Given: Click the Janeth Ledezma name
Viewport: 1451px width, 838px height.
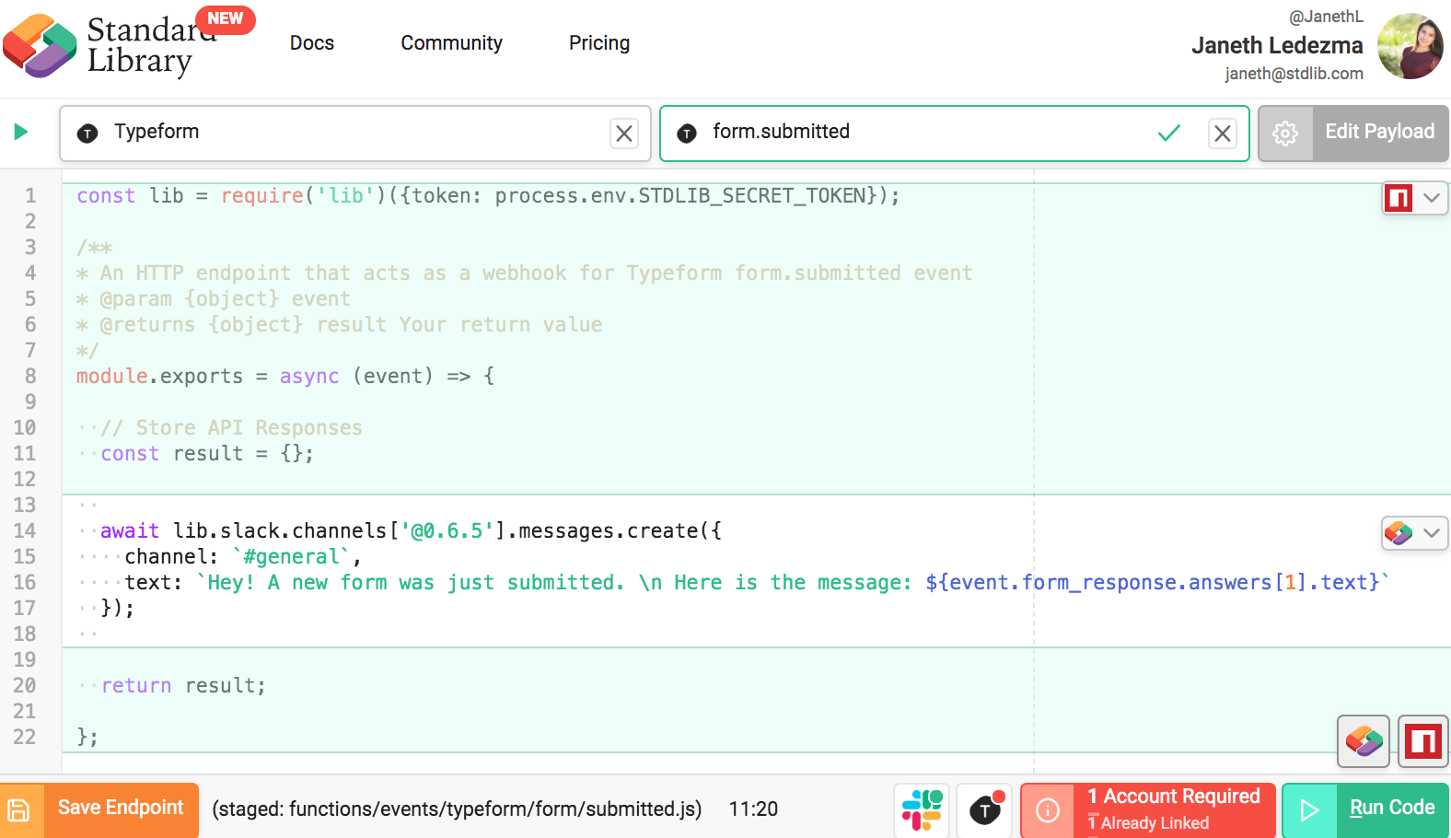Looking at the screenshot, I should point(1277,45).
